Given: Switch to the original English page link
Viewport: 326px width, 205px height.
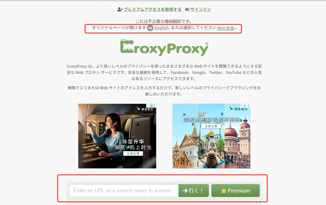Looking at the screenshot, I should [x=162, y=28].
